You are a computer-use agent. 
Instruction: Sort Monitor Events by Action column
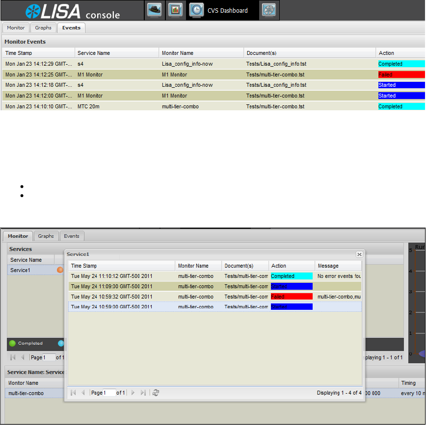coord(401,53)
